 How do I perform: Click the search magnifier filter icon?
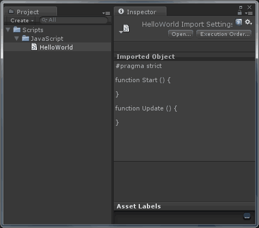(x=45, y=20)
